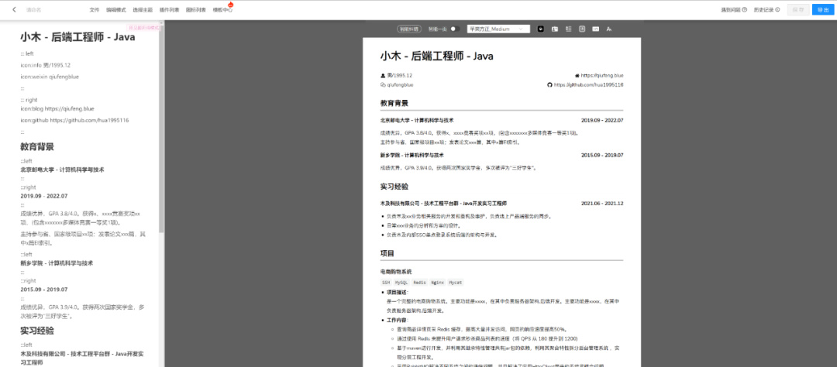
Task: Click the font size Aa icon
Action: pos(609,29)
